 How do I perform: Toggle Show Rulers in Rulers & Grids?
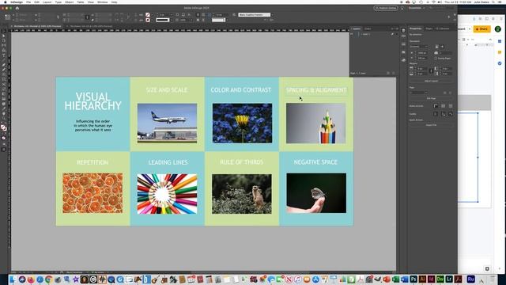[436, 106]
